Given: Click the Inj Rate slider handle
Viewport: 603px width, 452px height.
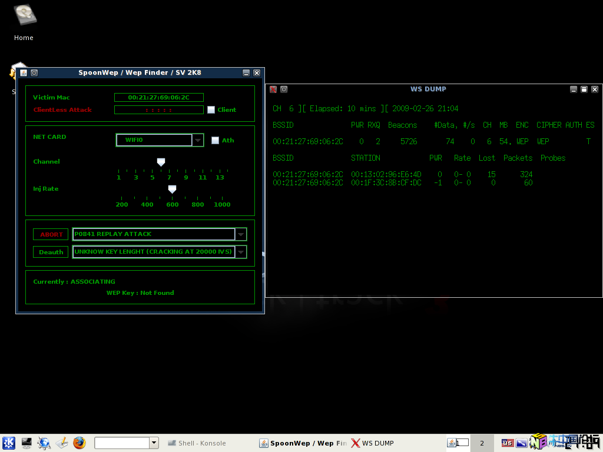Looking at the screenshot, I should (x=172, y=189).
